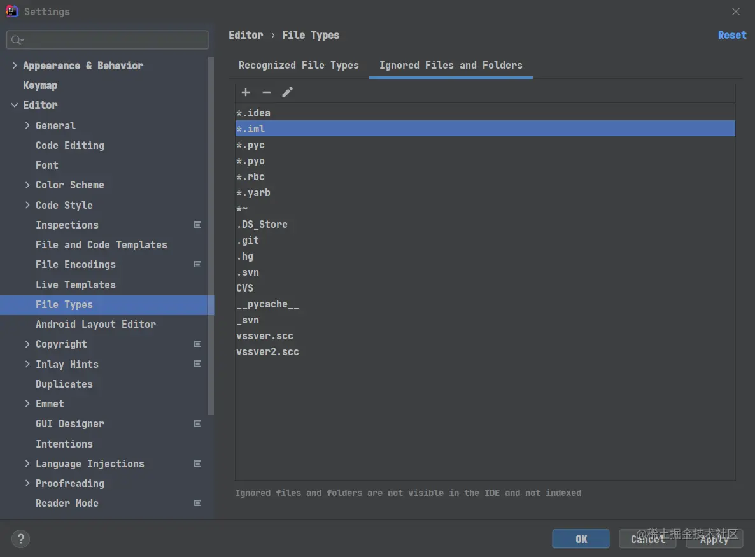This screenshot has height=557, width=755.
Task: Select the *~ pattern row
Action: click(x=485, y=208)
